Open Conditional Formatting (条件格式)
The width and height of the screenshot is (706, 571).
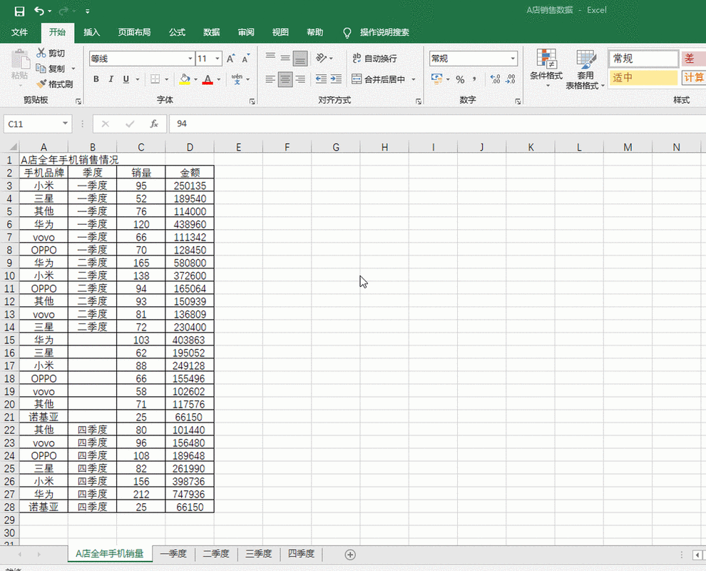546,69
